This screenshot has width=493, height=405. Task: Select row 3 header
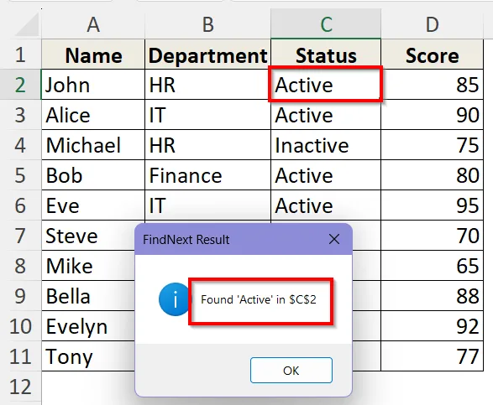click(20, 115)
